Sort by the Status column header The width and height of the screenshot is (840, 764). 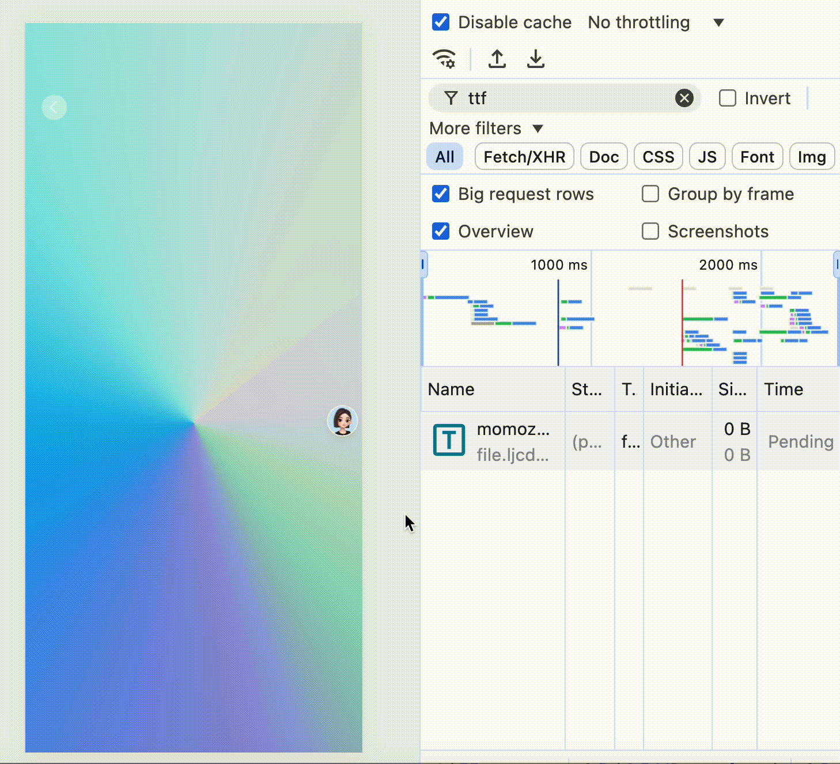click(590, 389)
